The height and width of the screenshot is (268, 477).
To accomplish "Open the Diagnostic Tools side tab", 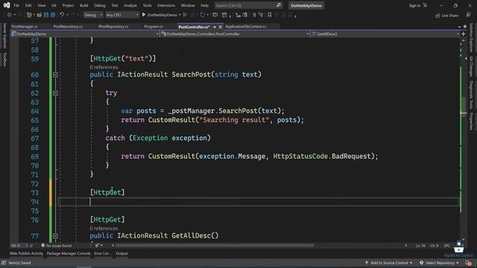I will tap(471, 95).
